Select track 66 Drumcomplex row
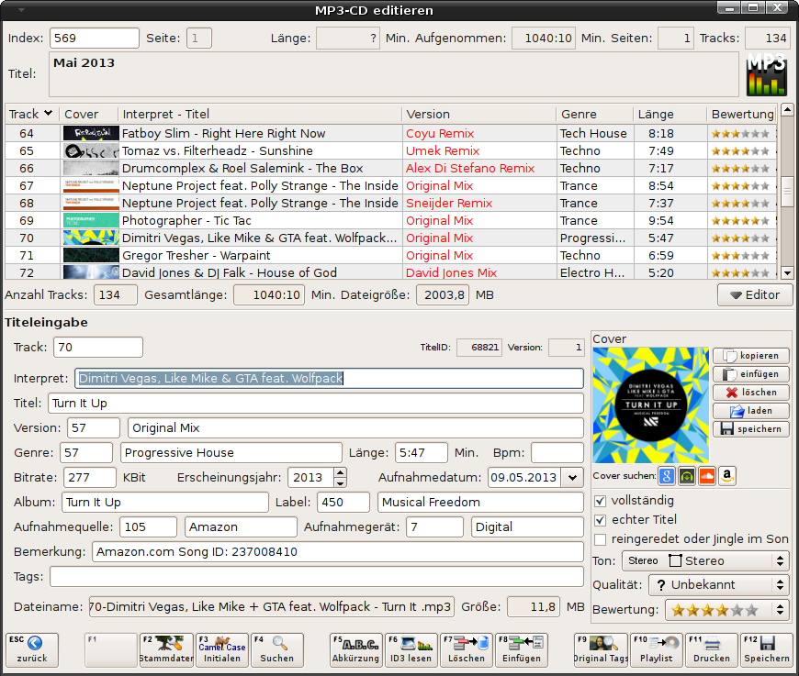Image resolution: width=799 pixels, height=676 pixels. [390, 168]
